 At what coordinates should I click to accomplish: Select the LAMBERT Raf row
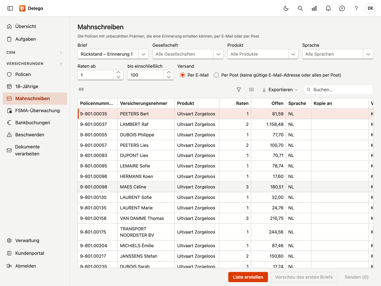coord(225,124)
